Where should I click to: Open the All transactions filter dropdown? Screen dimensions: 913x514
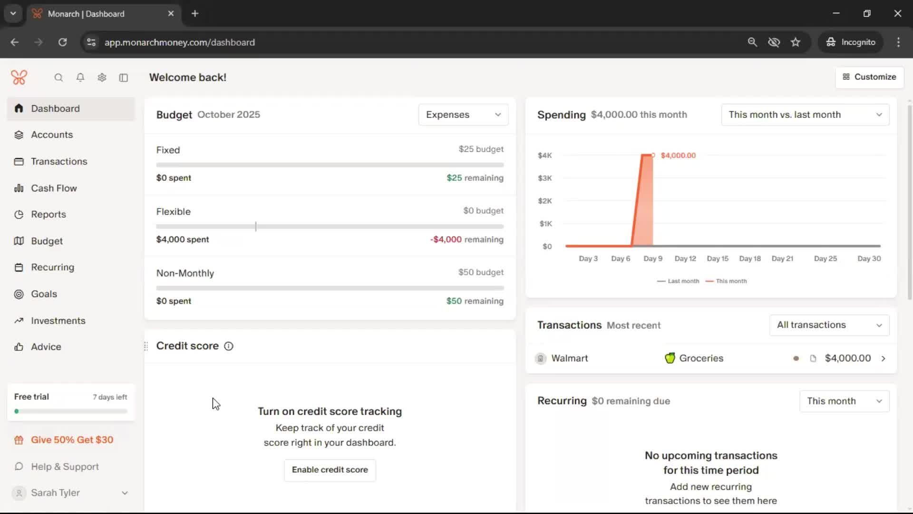coord(829,325)
